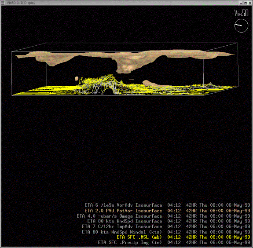
Task: Click the Vis5D logo
Action: (241, 13)
